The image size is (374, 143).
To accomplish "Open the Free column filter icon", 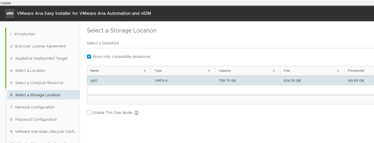I will tap(338, 71).
